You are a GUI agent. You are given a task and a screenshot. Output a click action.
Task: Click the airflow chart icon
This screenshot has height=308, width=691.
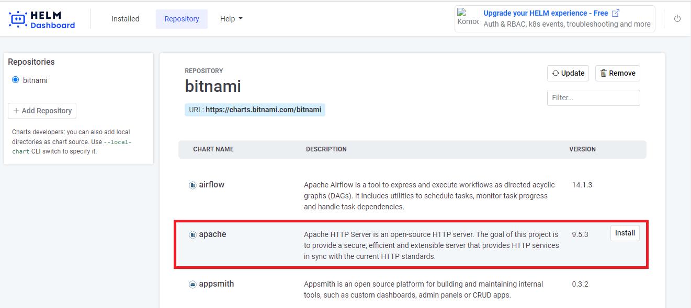coord(192,185)
